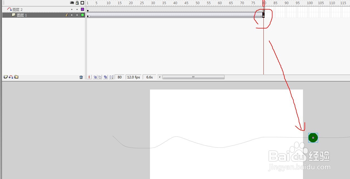Toggle visibility of all layers eye icon
The image size is (350, 179).
click(x=72, y=3)
